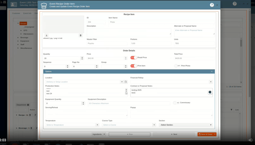This screenshot has width=255, height=145.
Task: Click the volume speaker icon
Action: point(251,140)
